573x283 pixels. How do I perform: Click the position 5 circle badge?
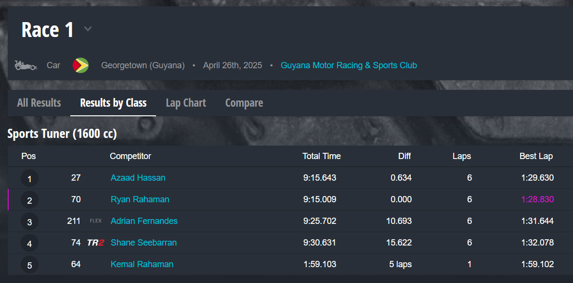tap(29, 265)
